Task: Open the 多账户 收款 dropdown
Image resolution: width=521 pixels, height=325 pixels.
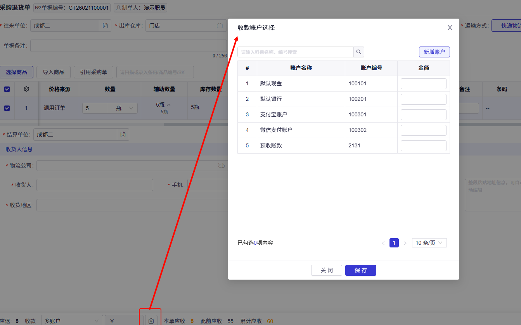Action: (72, 321)
